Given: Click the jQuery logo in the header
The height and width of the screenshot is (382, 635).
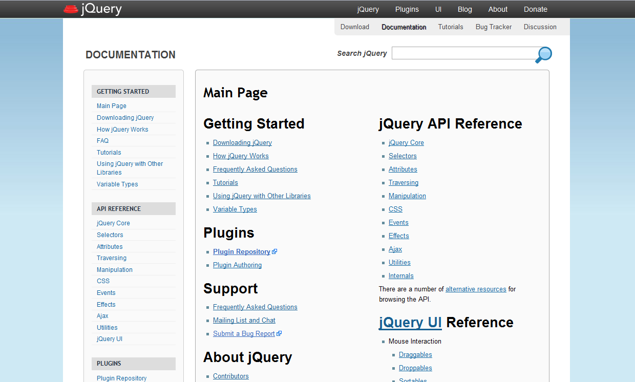Looking at the screenshot, I should click(x=92, y=9).
